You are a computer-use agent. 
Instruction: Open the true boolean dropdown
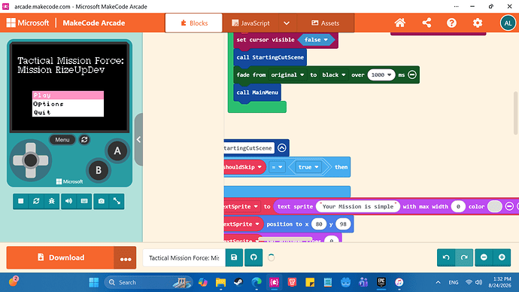[x=308, y=167]
